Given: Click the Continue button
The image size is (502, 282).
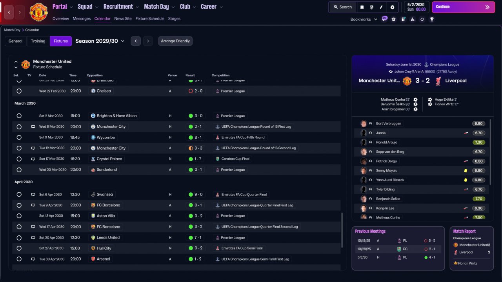Looking at the screenshot, I should (463, 7).
